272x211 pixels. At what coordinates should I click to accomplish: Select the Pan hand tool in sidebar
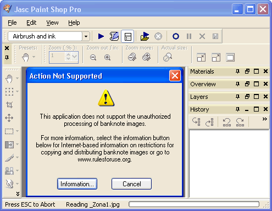point(9,79)
